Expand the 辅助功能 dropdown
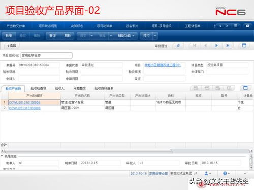 pyautogui.click(x=126, y=36)
